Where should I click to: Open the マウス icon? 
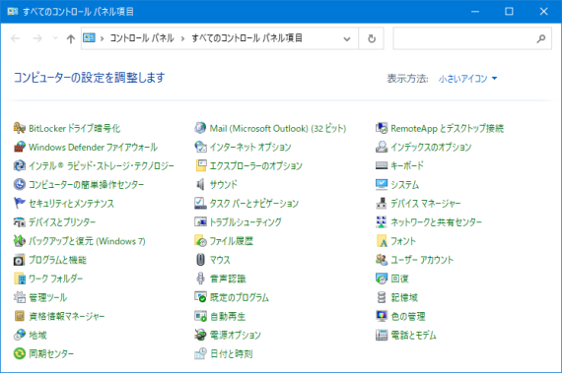click(x=200, y=260)
